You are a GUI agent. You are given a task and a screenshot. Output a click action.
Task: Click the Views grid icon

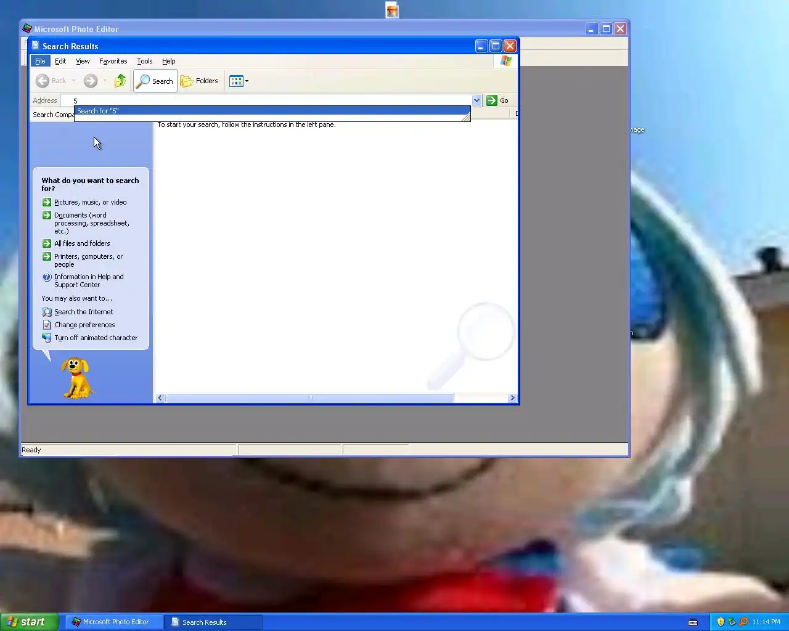236,81
